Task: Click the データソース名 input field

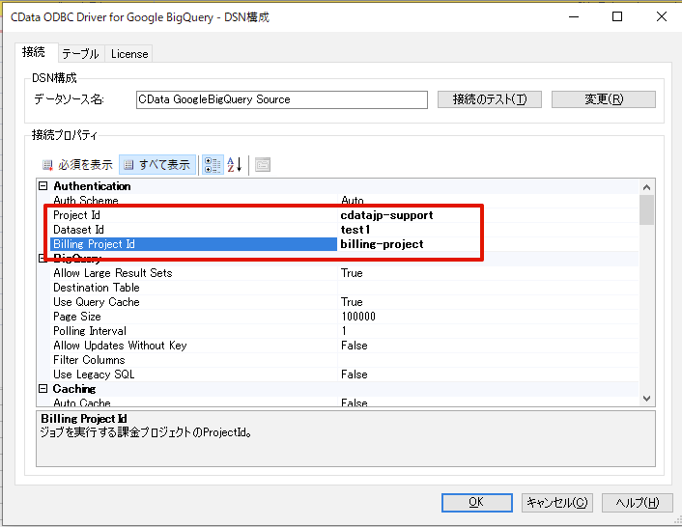Action: click(282, 99)
